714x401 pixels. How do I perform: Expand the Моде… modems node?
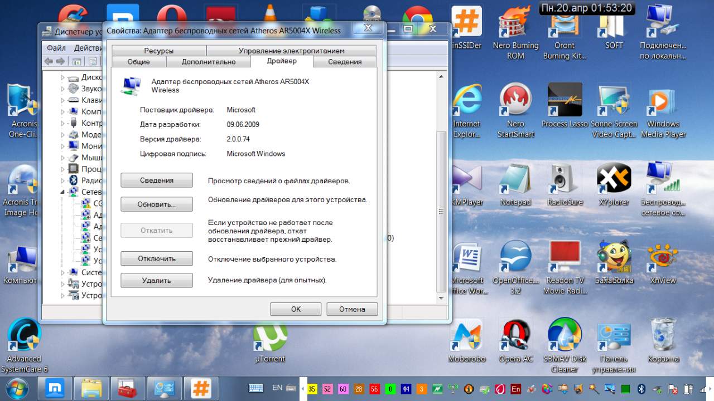pyautogui.click(x=62, y=135)
